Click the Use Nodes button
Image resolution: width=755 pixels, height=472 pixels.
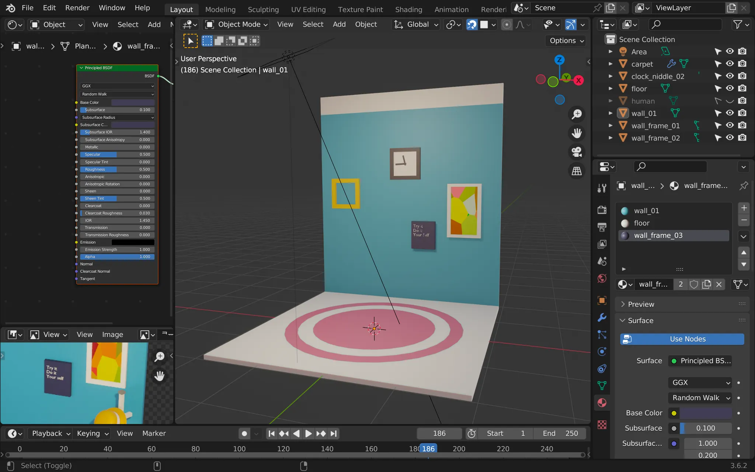tap(682, 339)
